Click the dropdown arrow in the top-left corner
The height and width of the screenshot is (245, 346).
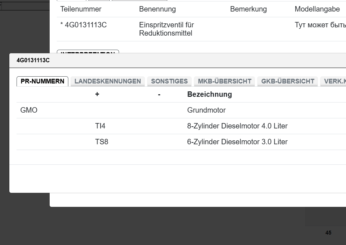tap(1, 5)
